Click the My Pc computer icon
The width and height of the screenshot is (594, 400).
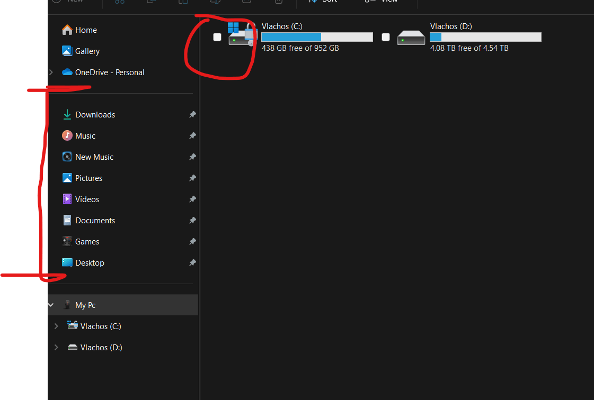point(67,305)
